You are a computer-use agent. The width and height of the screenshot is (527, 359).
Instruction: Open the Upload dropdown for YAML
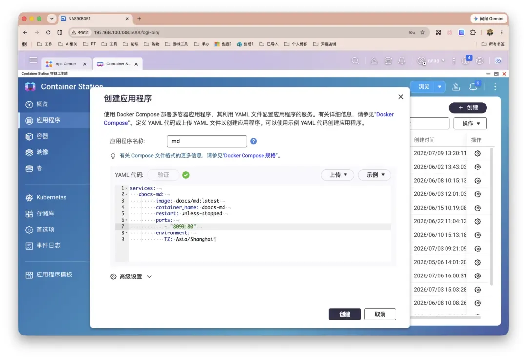point(338,175)
